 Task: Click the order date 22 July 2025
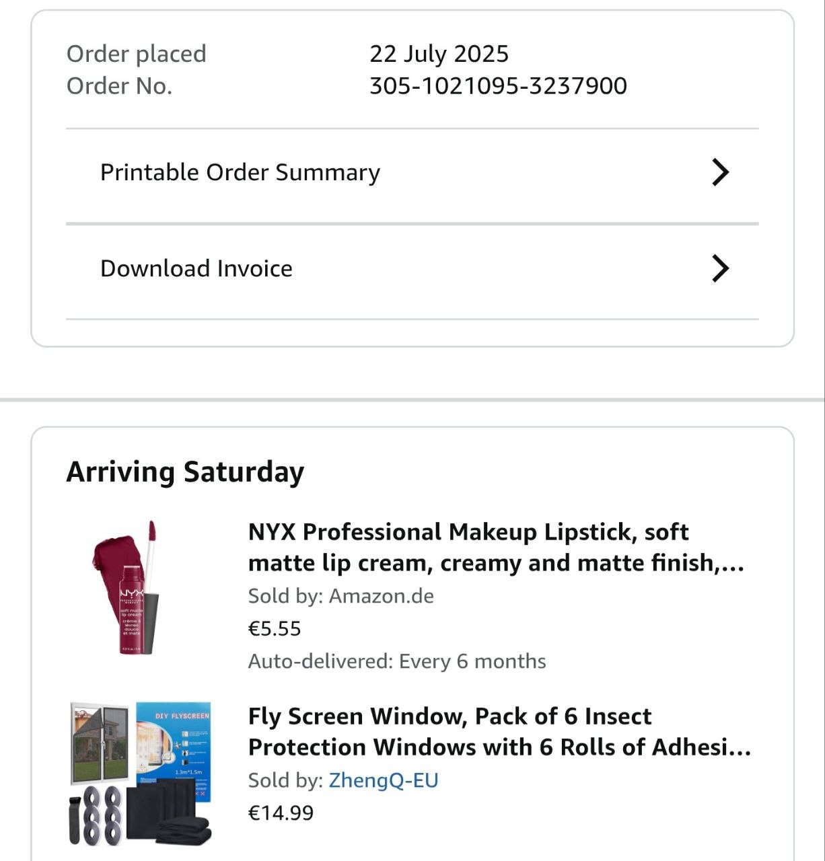tap(439, 54)
